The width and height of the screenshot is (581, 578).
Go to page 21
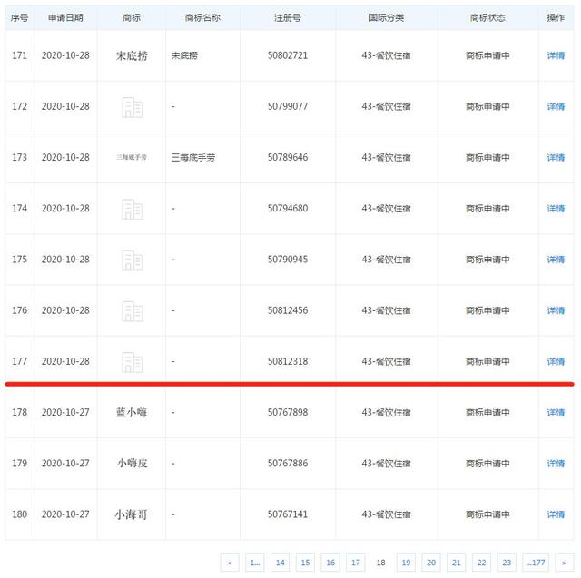click(x=457, y=563)
